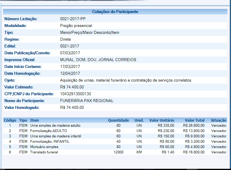
Task: Click total value R$ 4.800,00
Action: 195,147
